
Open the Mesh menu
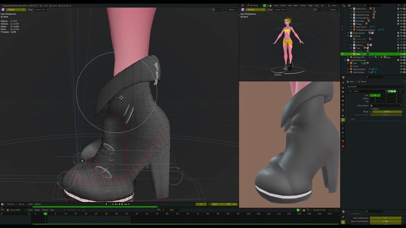pyautogui.click(x=297, y=5)
